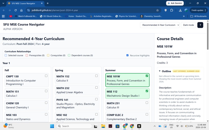The height and width of the screenshot is (130, 209).
Task: Go forward in browser history
Action: 10,10
